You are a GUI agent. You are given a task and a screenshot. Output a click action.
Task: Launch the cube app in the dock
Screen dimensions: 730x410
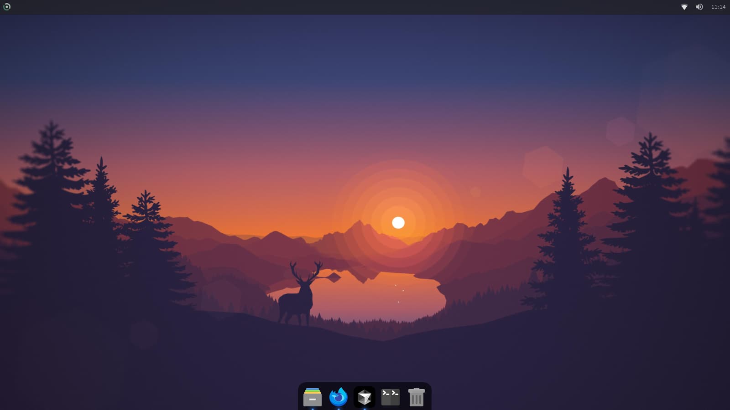coord(365,397)
